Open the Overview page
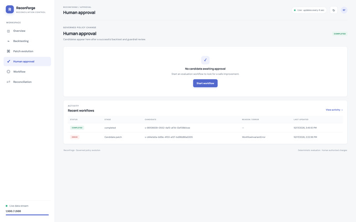Viewport: 356px width, 222px height. (x=27, y=31)
